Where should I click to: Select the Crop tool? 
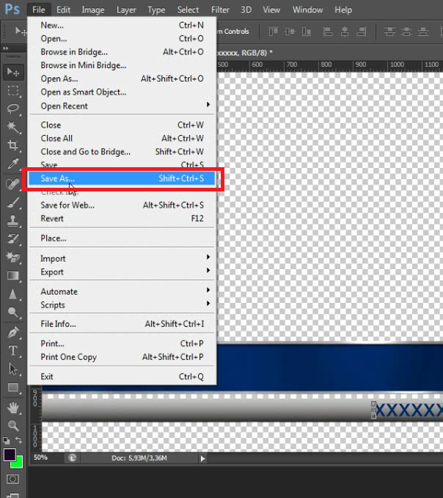click(x=13, y=145)
